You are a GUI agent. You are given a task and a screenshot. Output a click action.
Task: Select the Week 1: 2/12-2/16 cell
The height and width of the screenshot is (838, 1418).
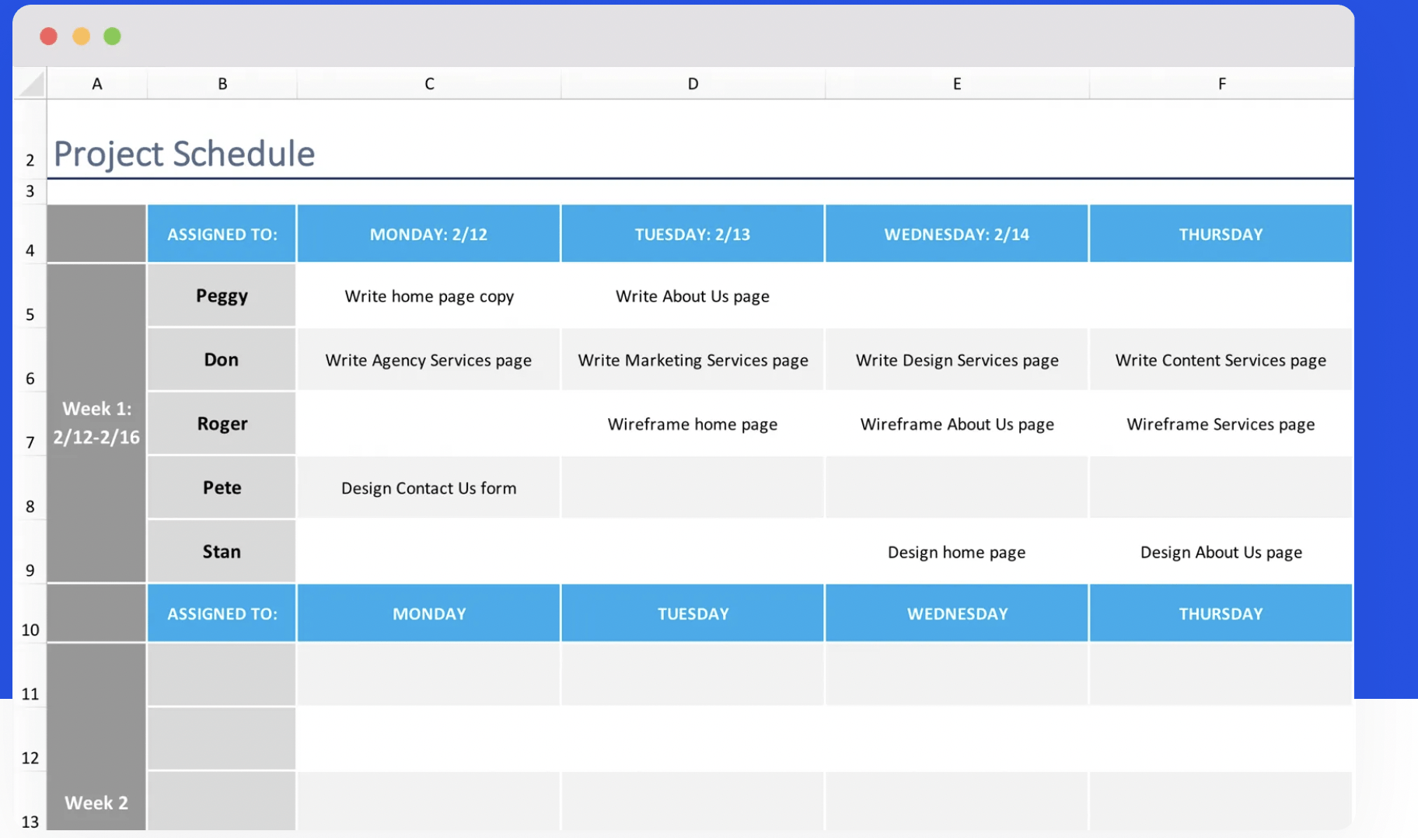(96, 423)
